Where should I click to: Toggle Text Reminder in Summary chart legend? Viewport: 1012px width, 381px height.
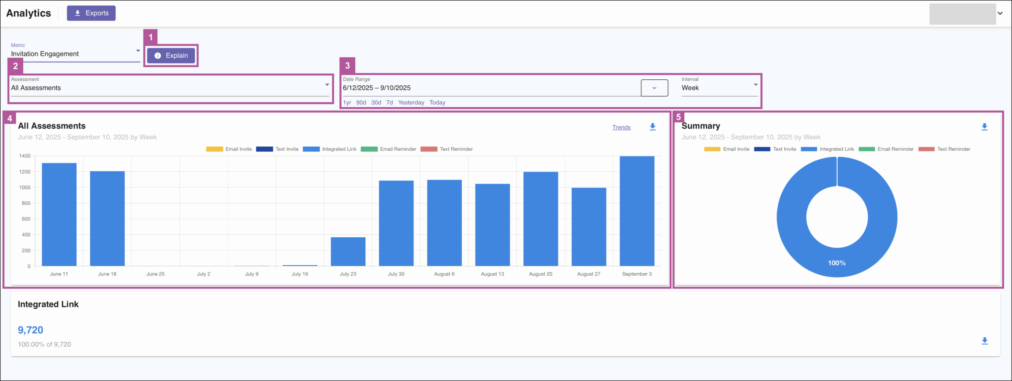(x=944, y=149)
